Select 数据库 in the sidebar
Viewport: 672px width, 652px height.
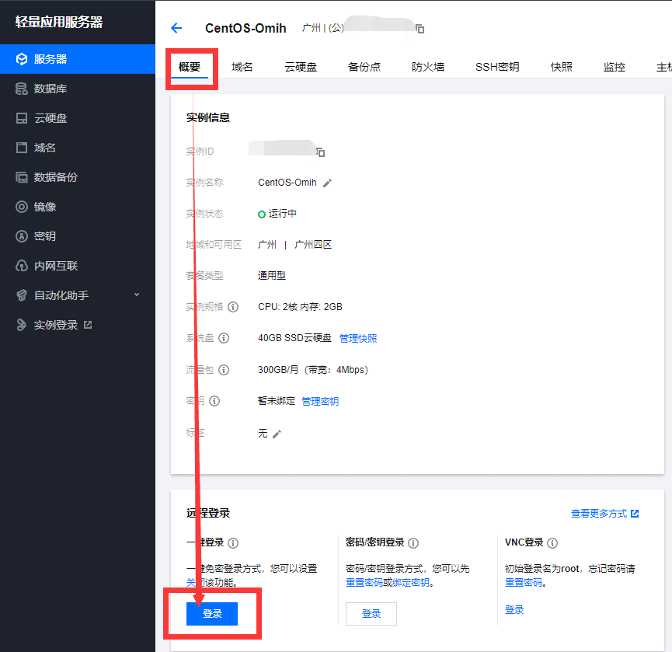click(x=50, y=89)
